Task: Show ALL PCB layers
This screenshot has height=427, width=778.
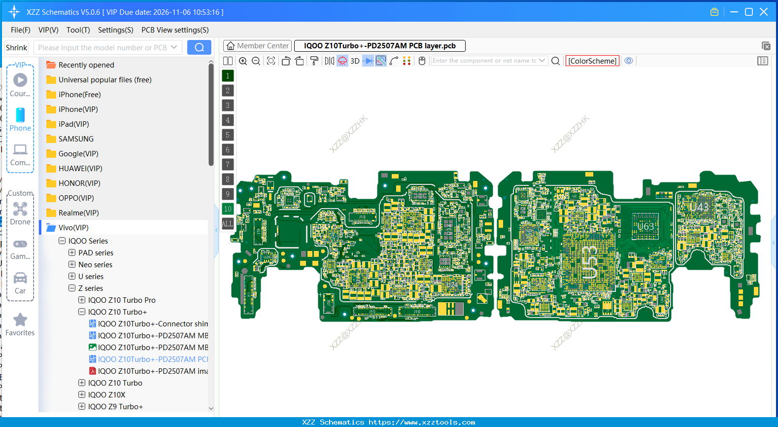Action: pyautogui.click(x=228, y=223)
